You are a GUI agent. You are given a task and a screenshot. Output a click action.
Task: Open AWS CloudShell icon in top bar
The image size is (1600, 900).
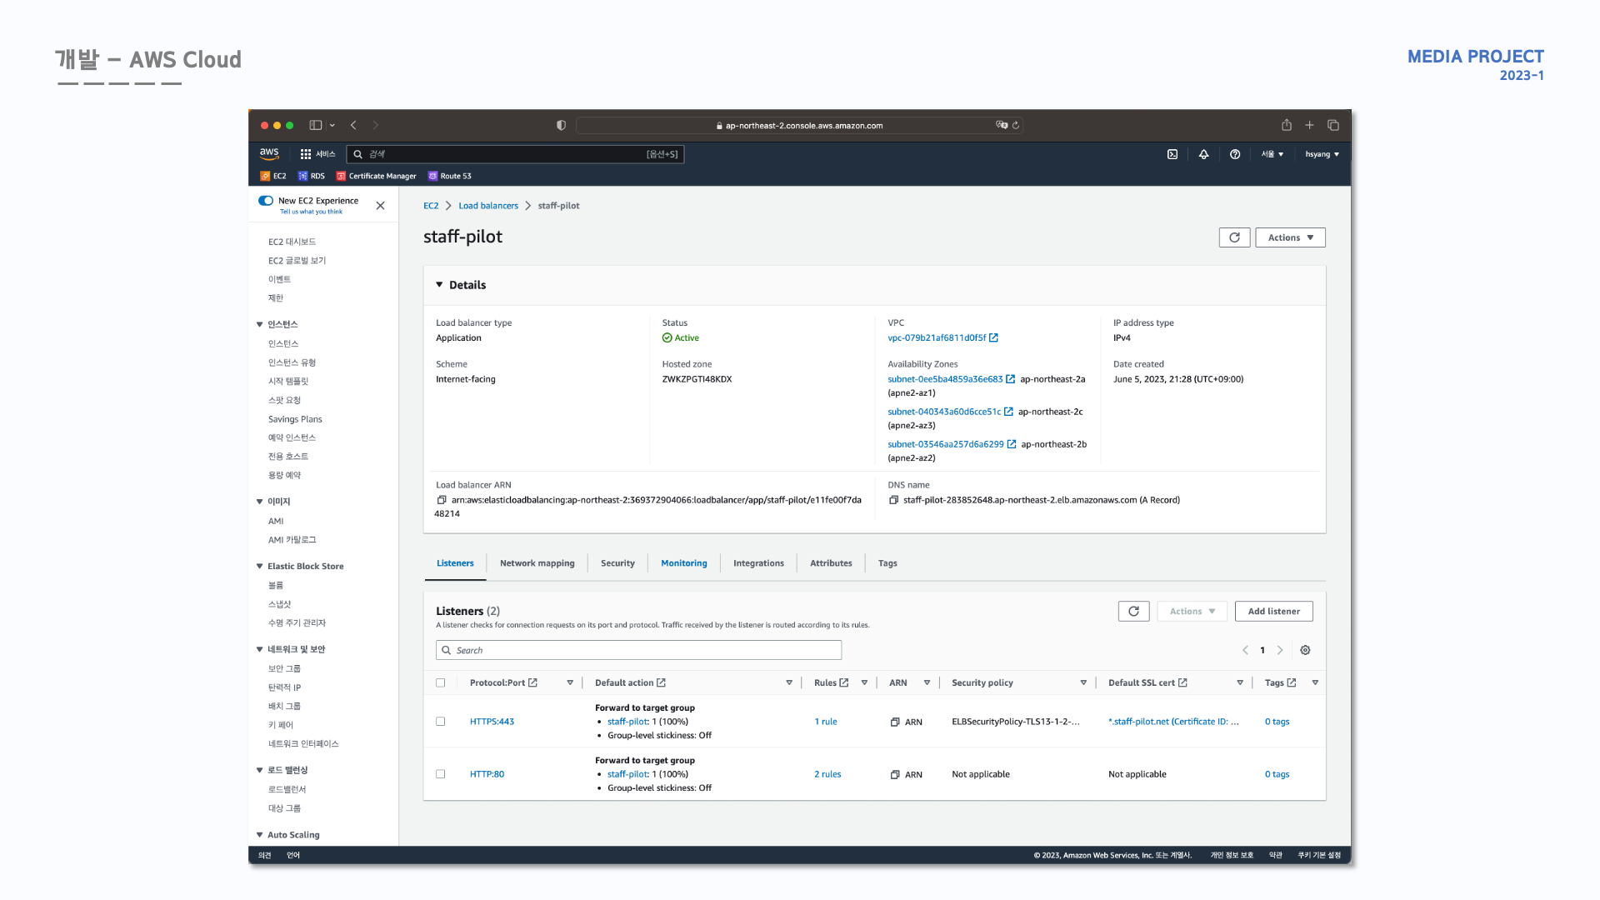tap(1172, 154)
